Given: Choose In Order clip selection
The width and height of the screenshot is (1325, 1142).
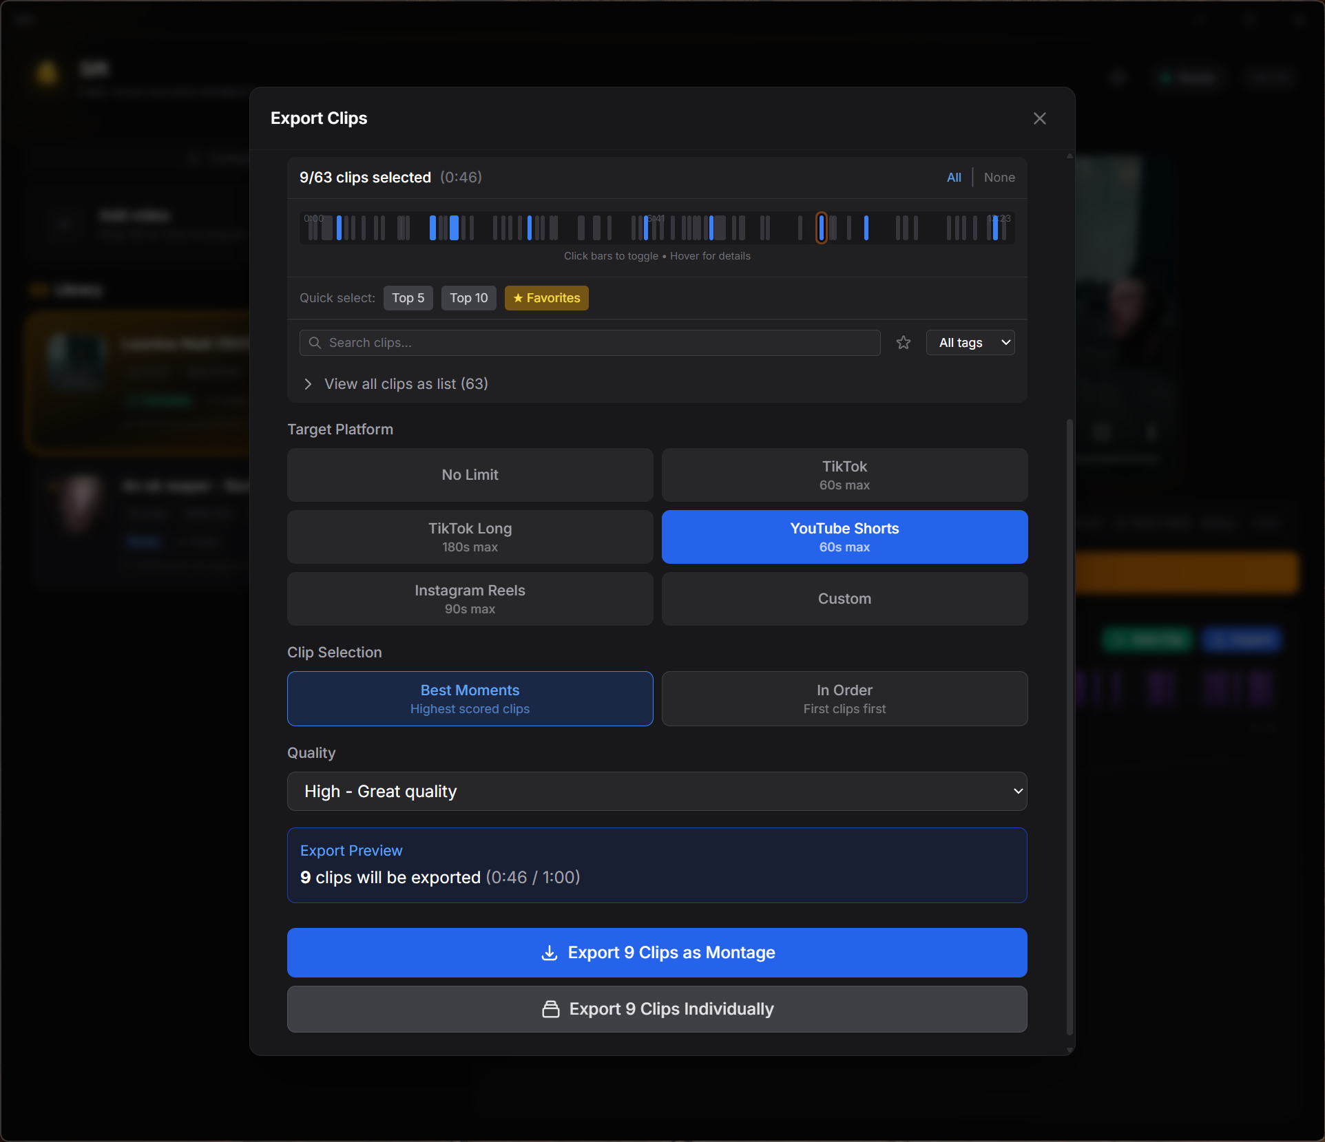Looking at the screenshot, I should click(x=844, y=698).
